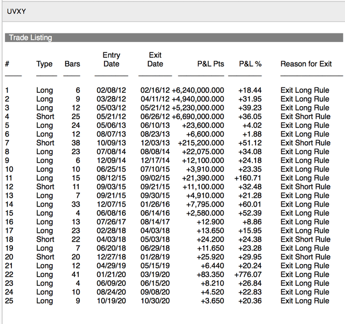Click the Reason for Exit column header
This screenshot has width=345, height=324.
coord(306,64)
